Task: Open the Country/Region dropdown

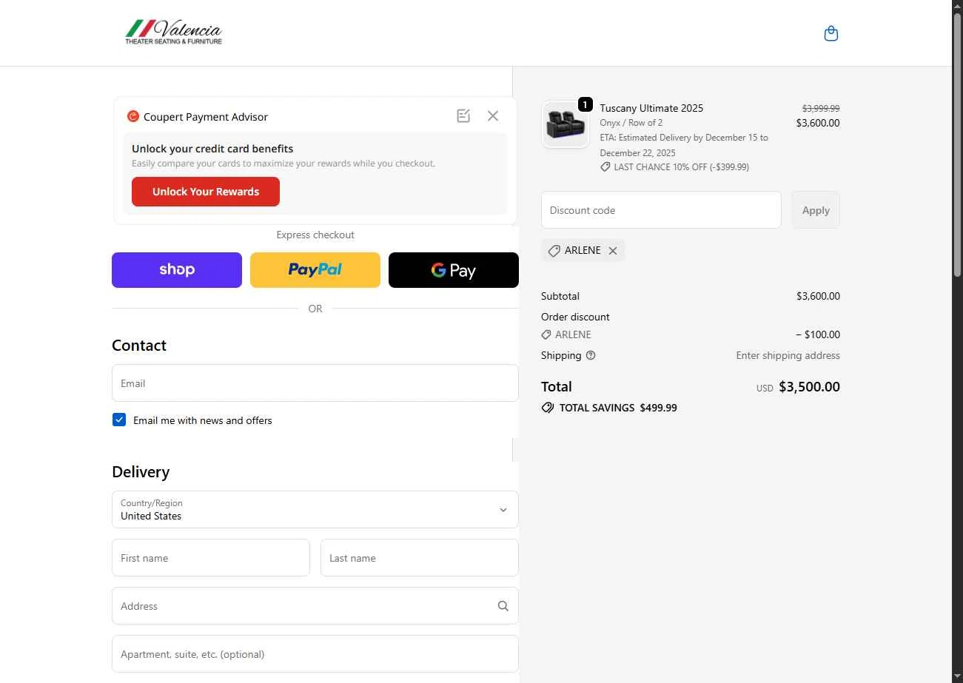Action: click(315, 509)
